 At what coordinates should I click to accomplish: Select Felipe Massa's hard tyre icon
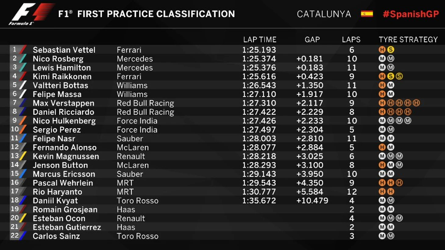(x=382, y=94)
